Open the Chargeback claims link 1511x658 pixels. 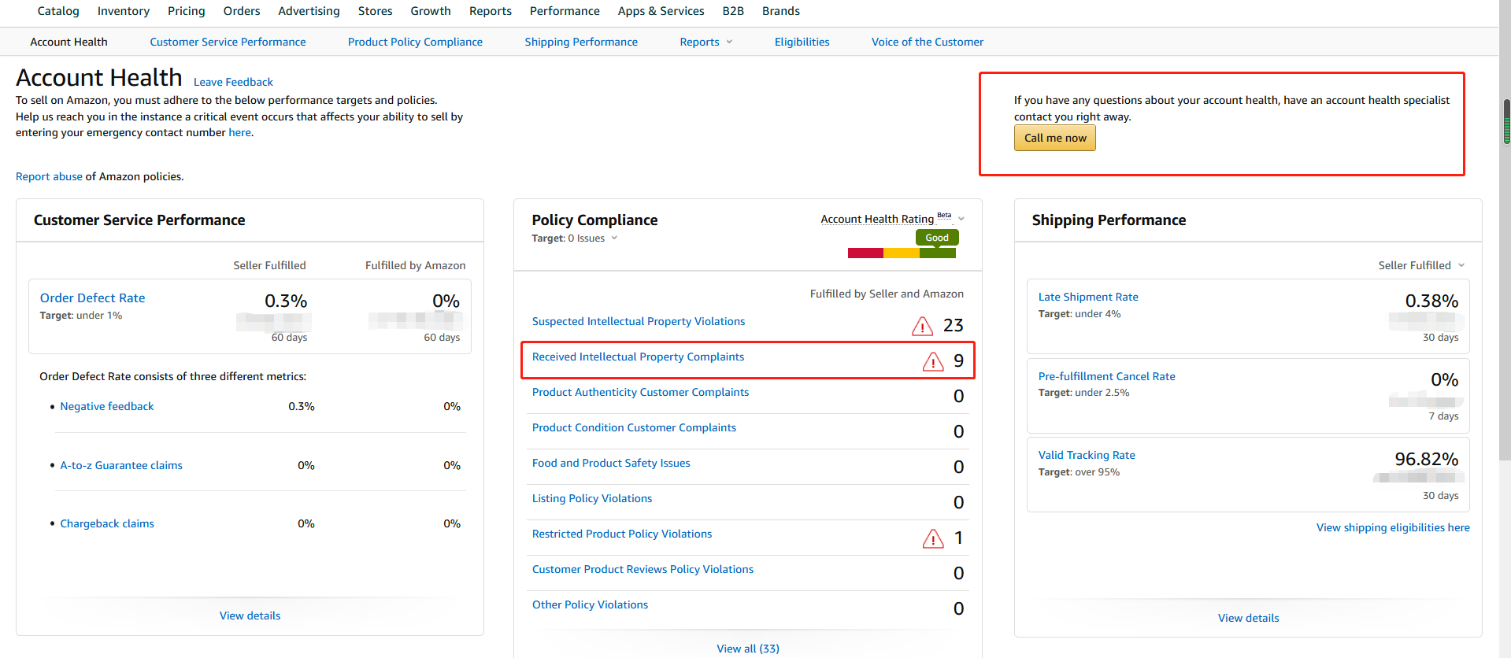coord(107,524)
